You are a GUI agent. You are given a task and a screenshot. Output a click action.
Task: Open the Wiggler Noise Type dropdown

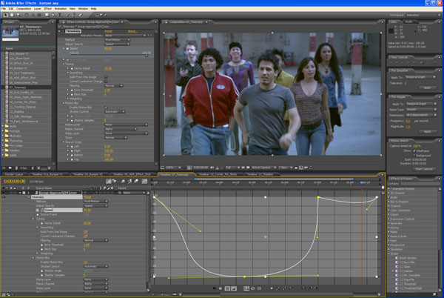coord(421,109)
